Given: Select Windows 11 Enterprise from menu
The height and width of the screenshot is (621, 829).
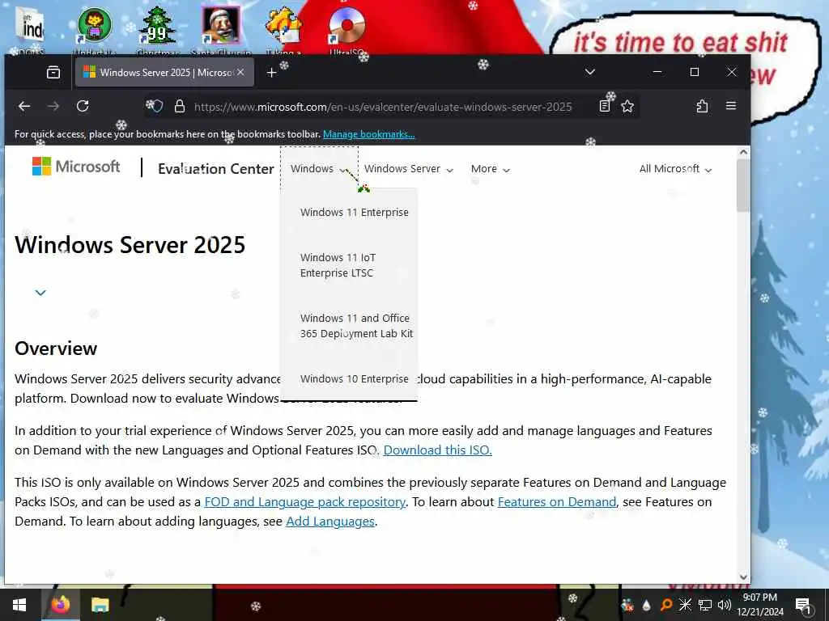Looking at the screenshot, I should 355,213.
